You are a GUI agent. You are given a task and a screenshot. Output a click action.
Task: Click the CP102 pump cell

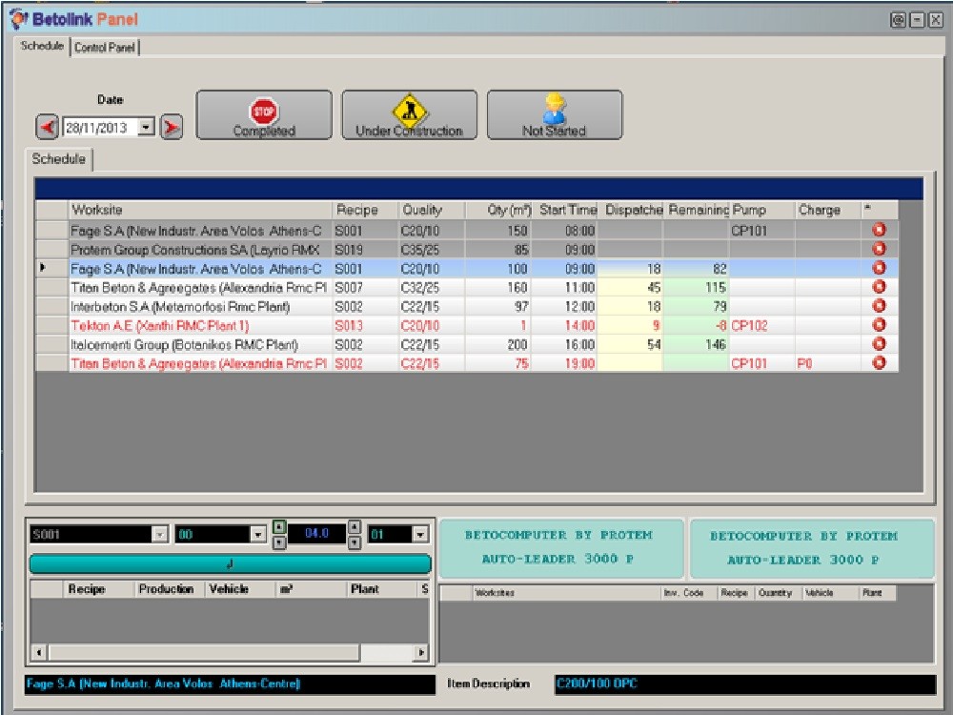point(762,326)
